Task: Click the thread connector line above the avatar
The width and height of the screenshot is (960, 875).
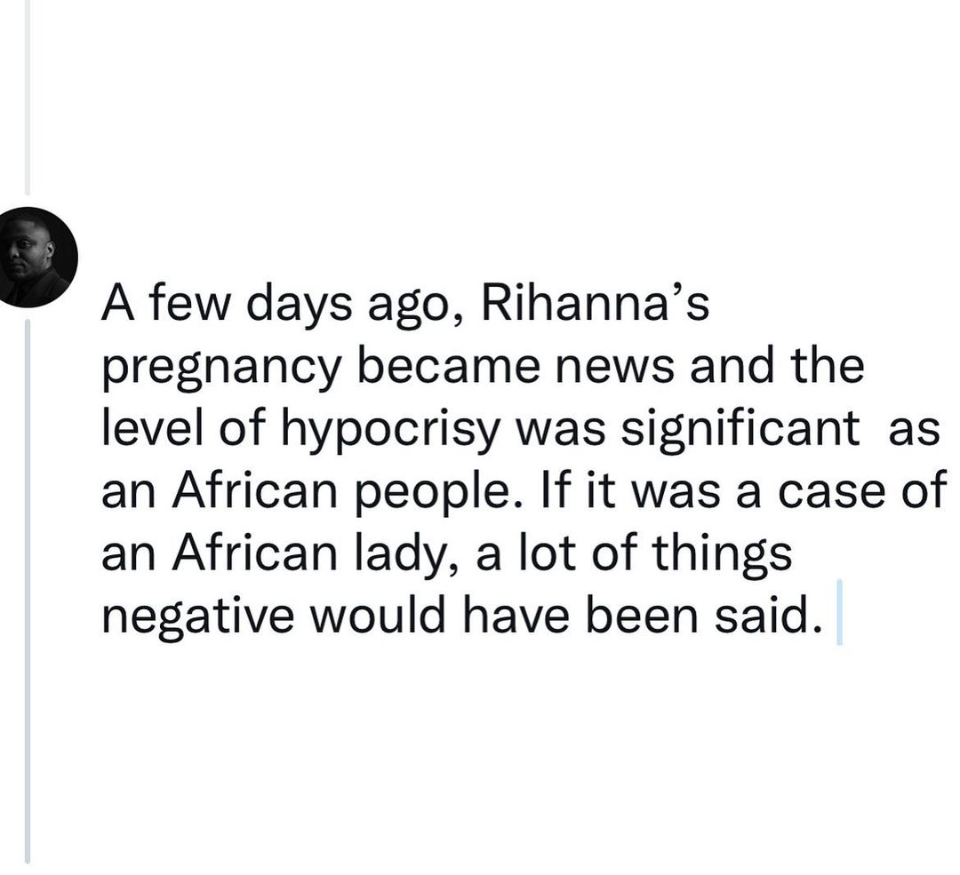Action: click(28, 98)
